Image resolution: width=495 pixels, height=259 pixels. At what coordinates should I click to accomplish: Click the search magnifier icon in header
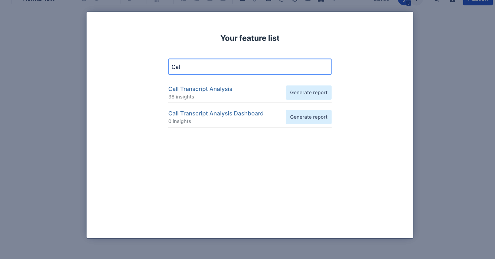[436, 1]
